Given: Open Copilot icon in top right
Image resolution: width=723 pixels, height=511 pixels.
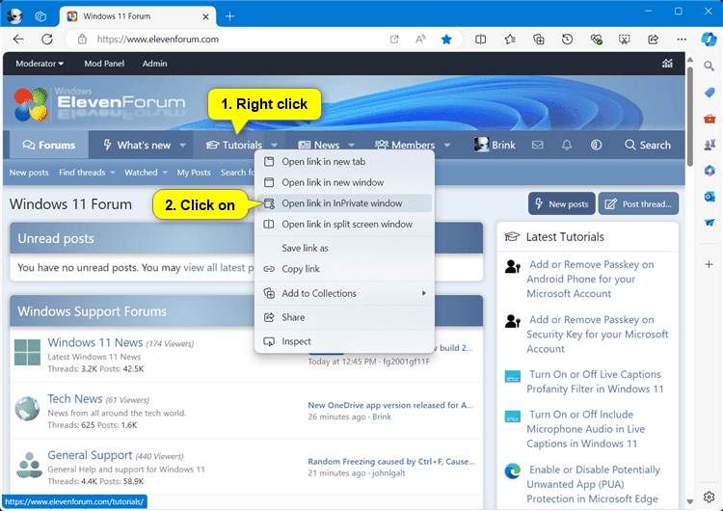Looking at the screenshot, I should click(x=709, y=40).
